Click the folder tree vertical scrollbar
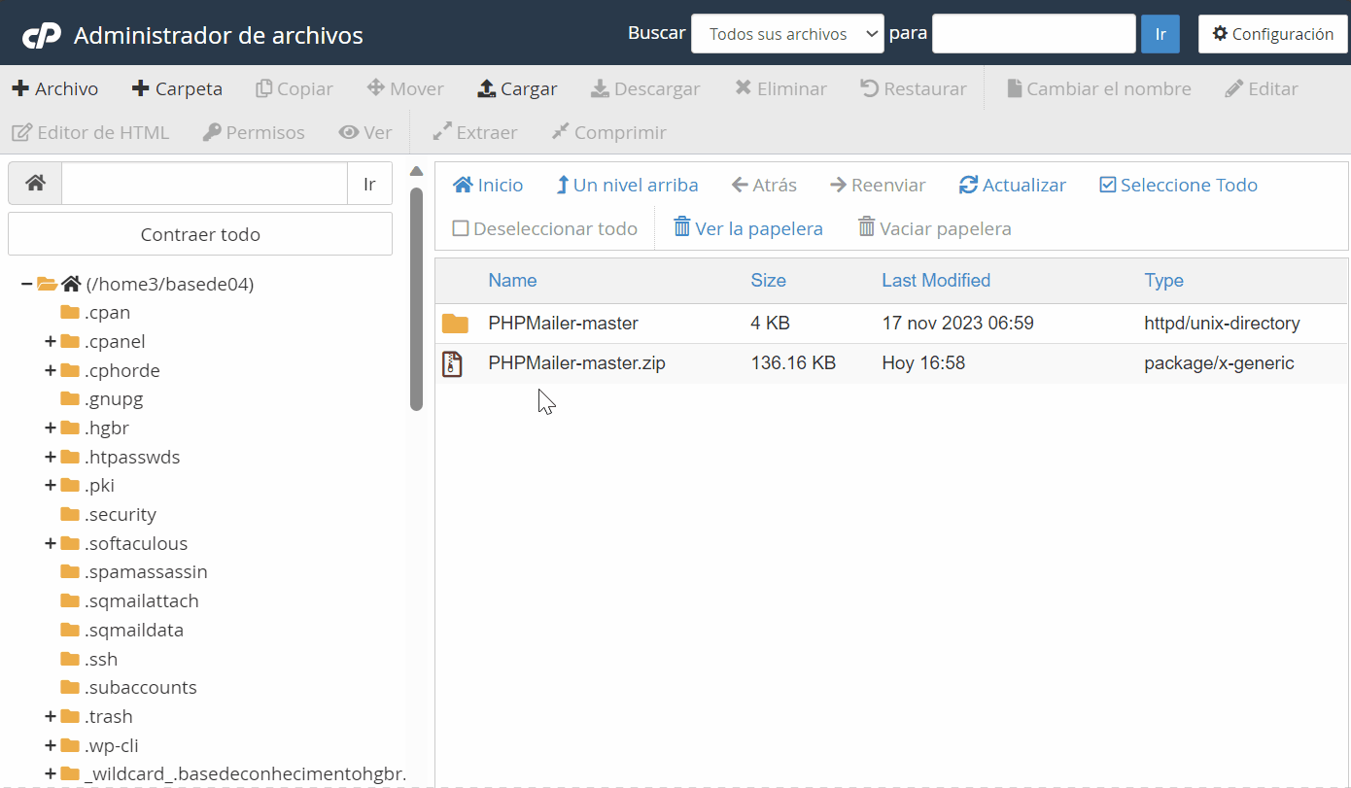The height and width of the screenshot is (788, 1351). pos(417,299)
